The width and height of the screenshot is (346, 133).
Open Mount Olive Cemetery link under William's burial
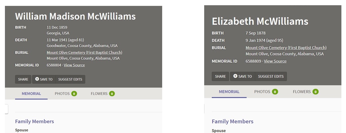click(84, 52)
